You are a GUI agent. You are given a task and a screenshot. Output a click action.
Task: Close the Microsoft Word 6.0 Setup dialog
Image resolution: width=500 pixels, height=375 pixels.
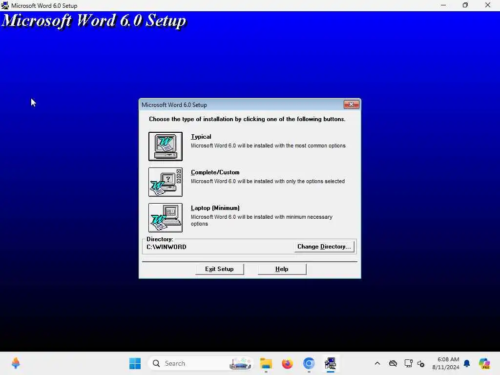352,104
